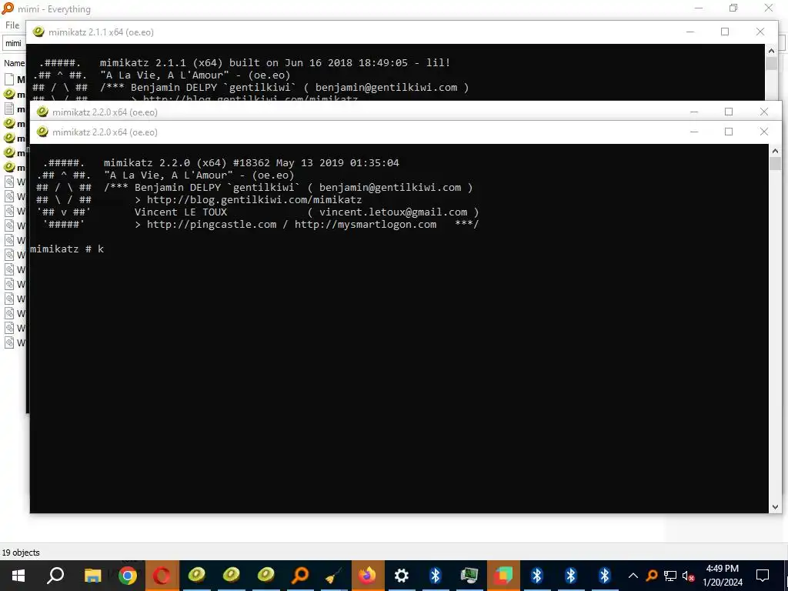Minimize the mimikatz 2.1.1 x64 window
The image size is (788, 591).
point(690,32)
